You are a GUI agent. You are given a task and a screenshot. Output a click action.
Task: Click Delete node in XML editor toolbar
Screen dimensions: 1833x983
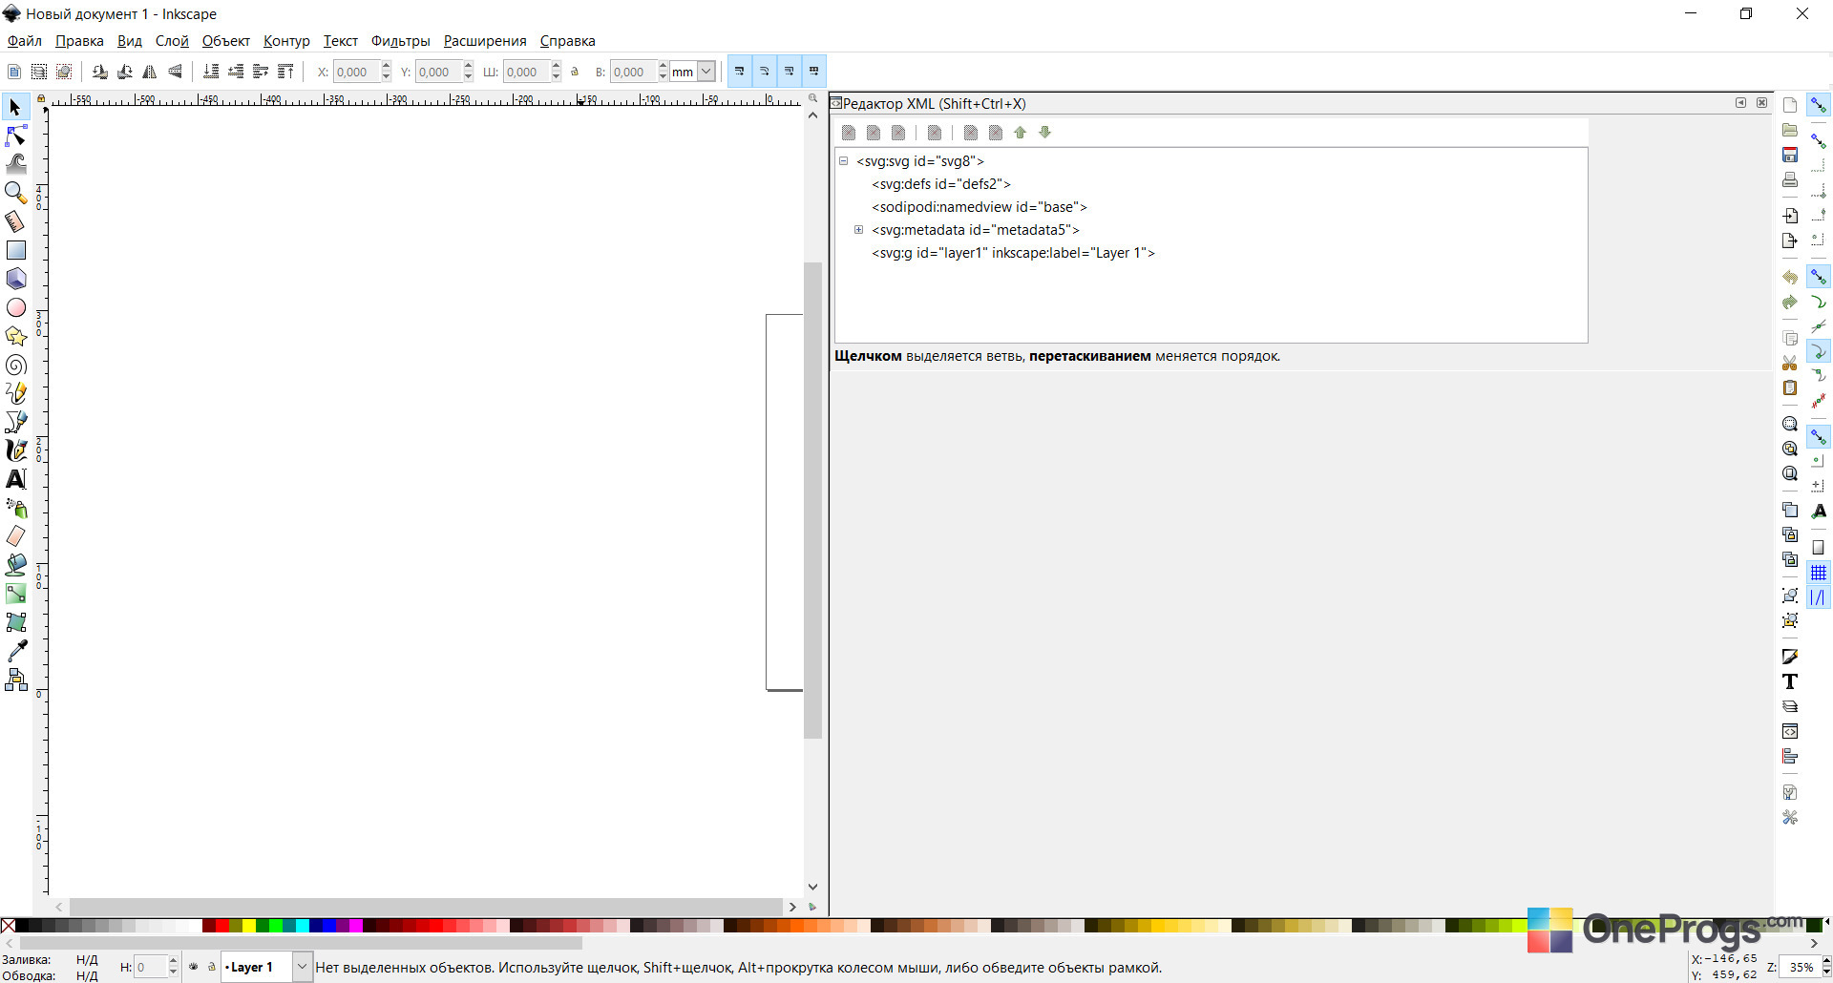click(x=935, y=133)
